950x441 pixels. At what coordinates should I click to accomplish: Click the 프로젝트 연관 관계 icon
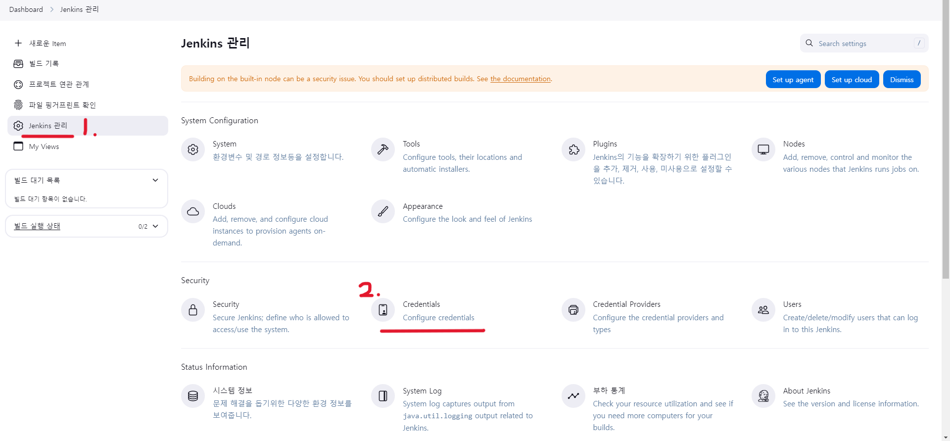pos(18,85)
